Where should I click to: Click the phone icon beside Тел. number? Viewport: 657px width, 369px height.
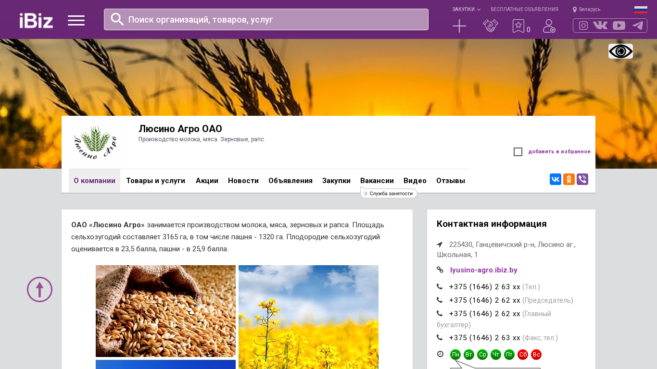click(440, 287)
